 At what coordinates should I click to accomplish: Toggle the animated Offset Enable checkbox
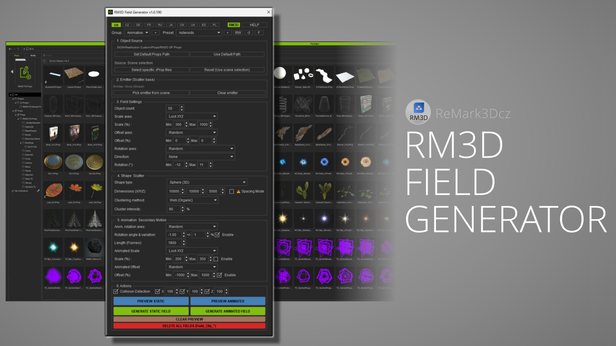point(219,275)
